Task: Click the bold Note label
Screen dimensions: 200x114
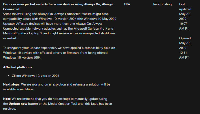Action: point(7,99)
